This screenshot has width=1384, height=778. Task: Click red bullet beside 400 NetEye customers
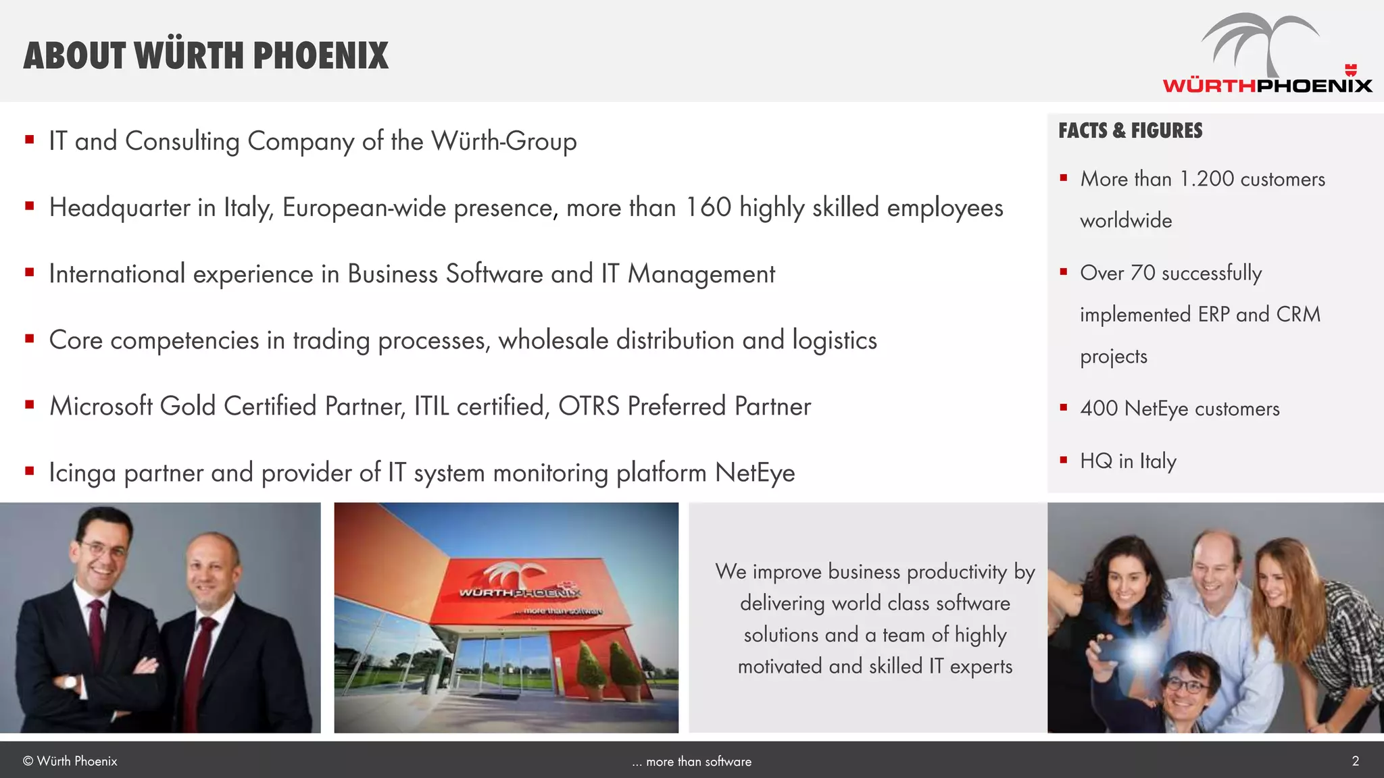(x=1064, y=407)
